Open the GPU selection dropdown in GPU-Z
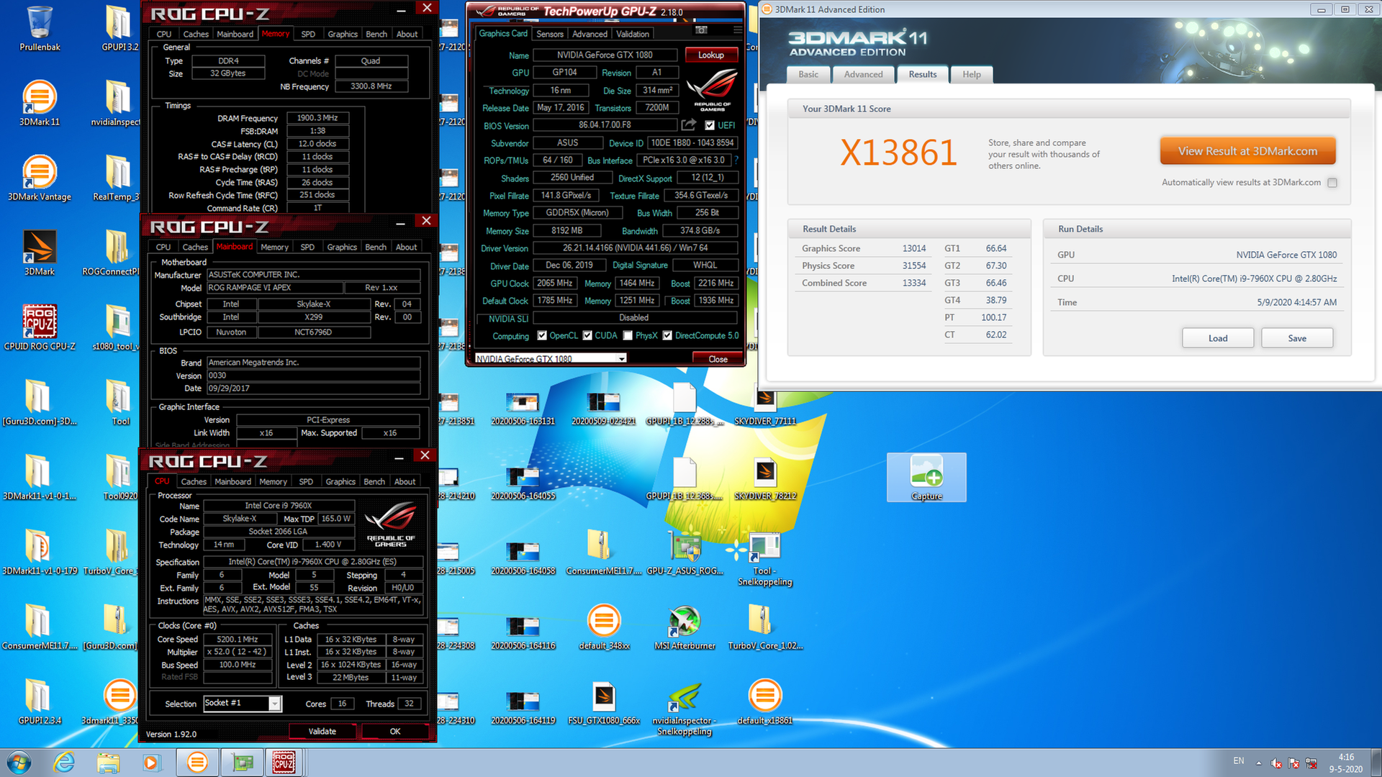The width and height of the screenshot is (1382, 777). (622, 358)
